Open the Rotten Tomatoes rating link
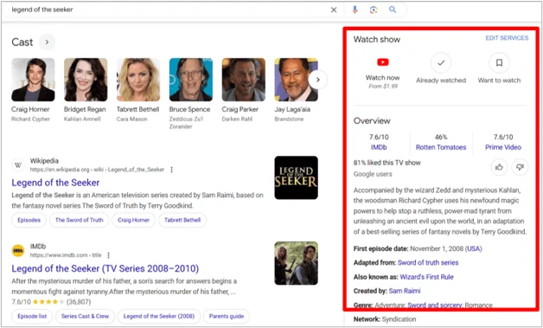Screen dimensions: 543x328 441,147
